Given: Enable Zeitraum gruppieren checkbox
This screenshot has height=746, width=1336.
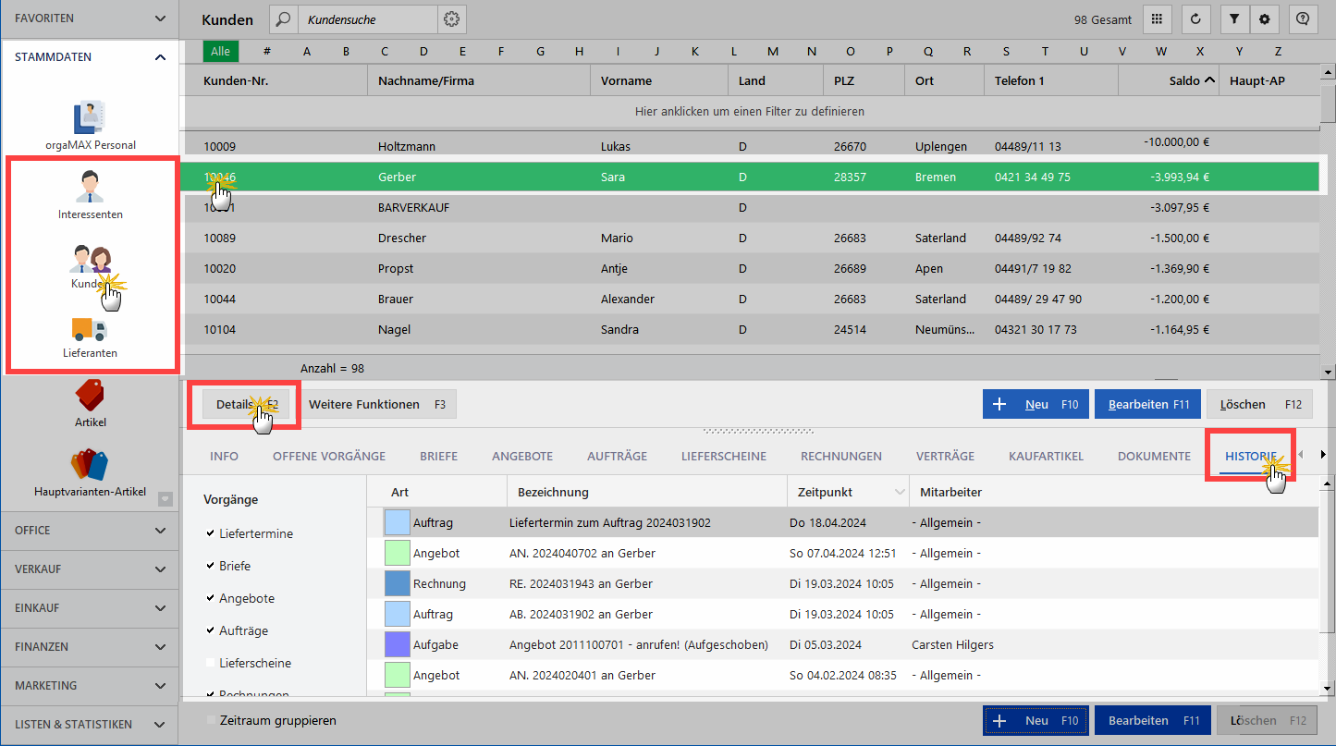Looking at the screenshot, I should pyautogui.click(x=212, y=720).
